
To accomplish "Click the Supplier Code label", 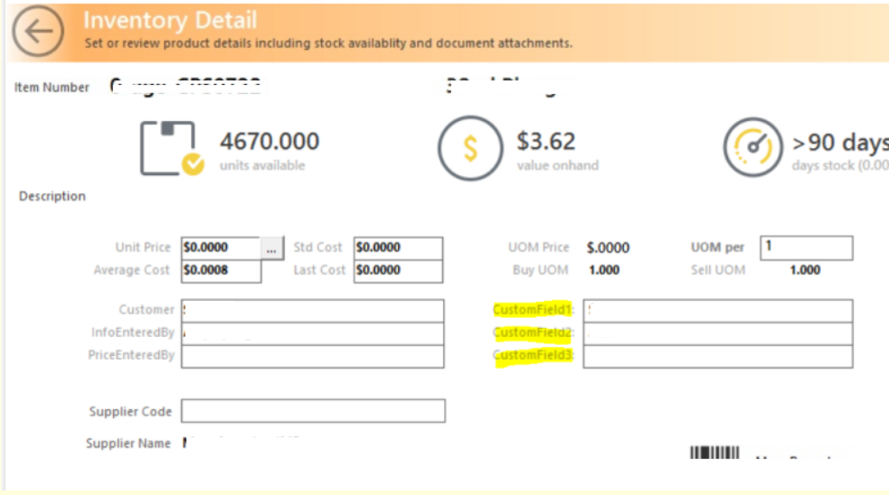I will (130, 412).
